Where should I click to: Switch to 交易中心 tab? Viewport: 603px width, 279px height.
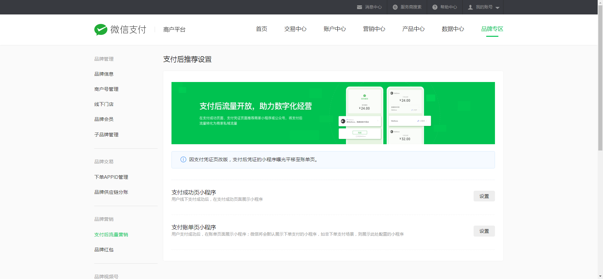[295, 29]
